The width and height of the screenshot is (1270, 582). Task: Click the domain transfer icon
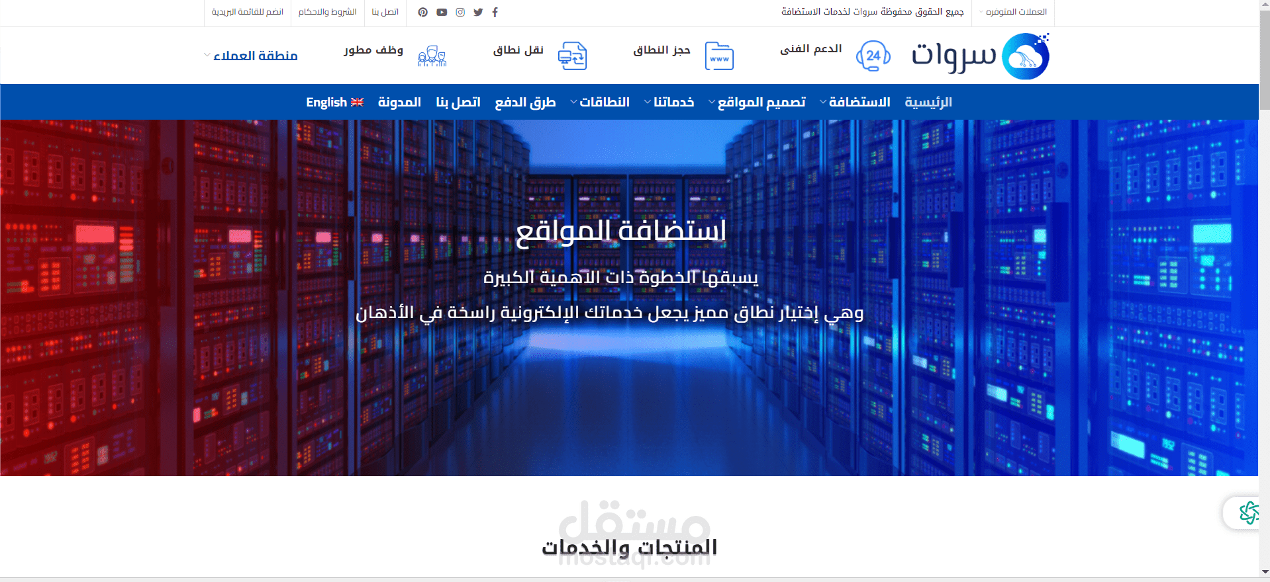pos(572,56)
